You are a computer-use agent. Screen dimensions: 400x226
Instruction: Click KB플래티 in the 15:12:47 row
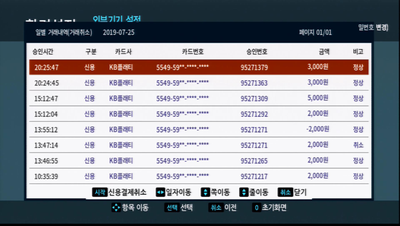pyautogui.click(x=121, y=98)
